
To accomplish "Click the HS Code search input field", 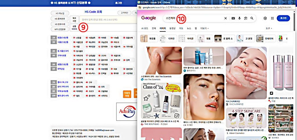I will tap(108, 19).
